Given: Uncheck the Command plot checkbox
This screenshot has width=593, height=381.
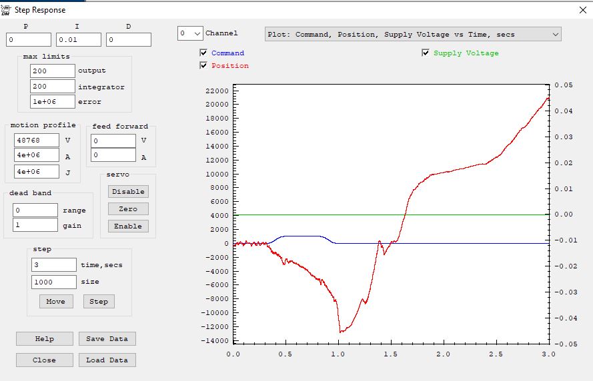Looking at the screenshot, I should point(203,53).
